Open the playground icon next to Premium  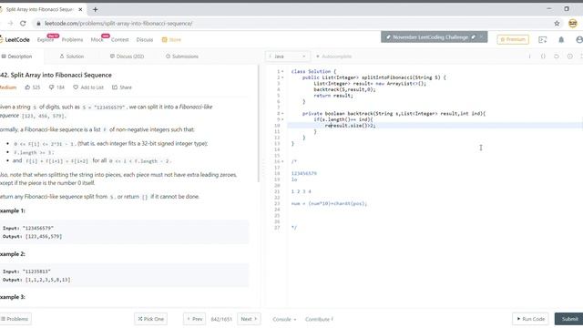click(543, 39)
